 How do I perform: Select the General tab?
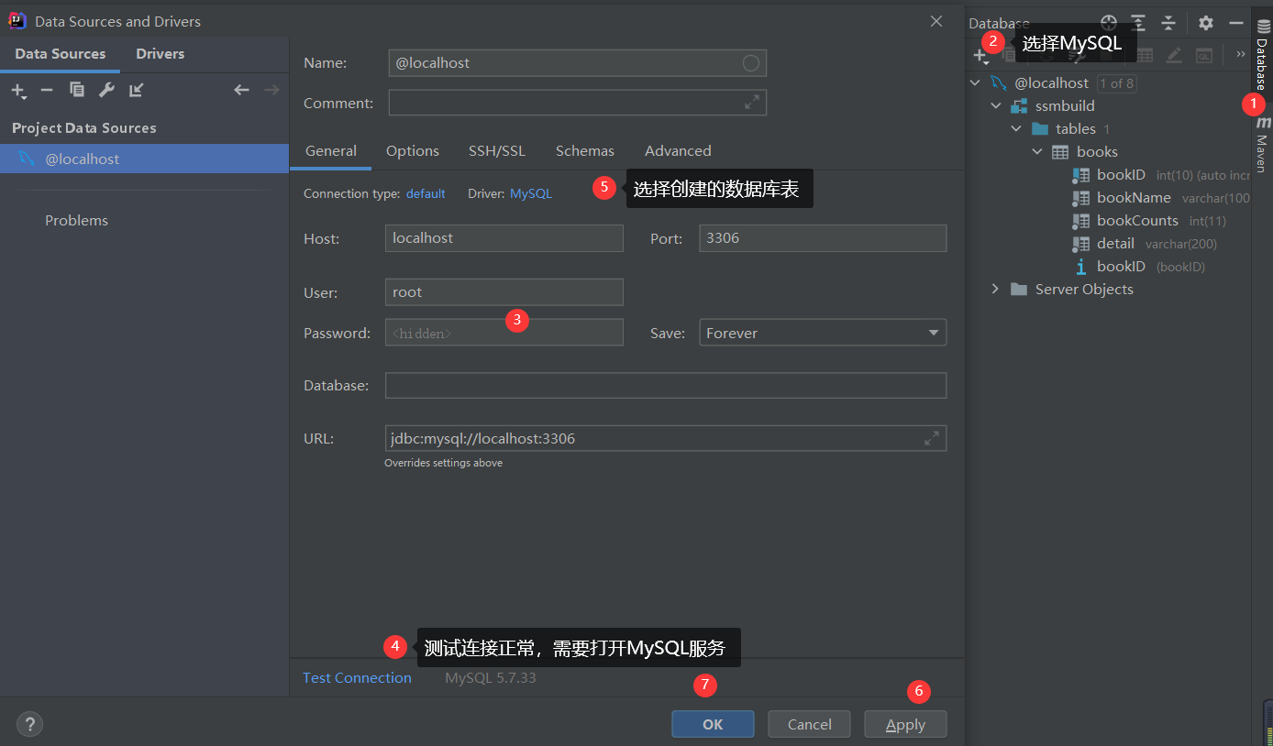(x=331, y=151)
